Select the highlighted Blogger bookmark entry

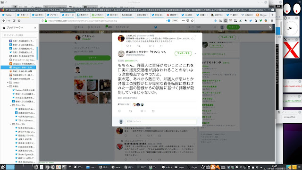tap(18, 68)
